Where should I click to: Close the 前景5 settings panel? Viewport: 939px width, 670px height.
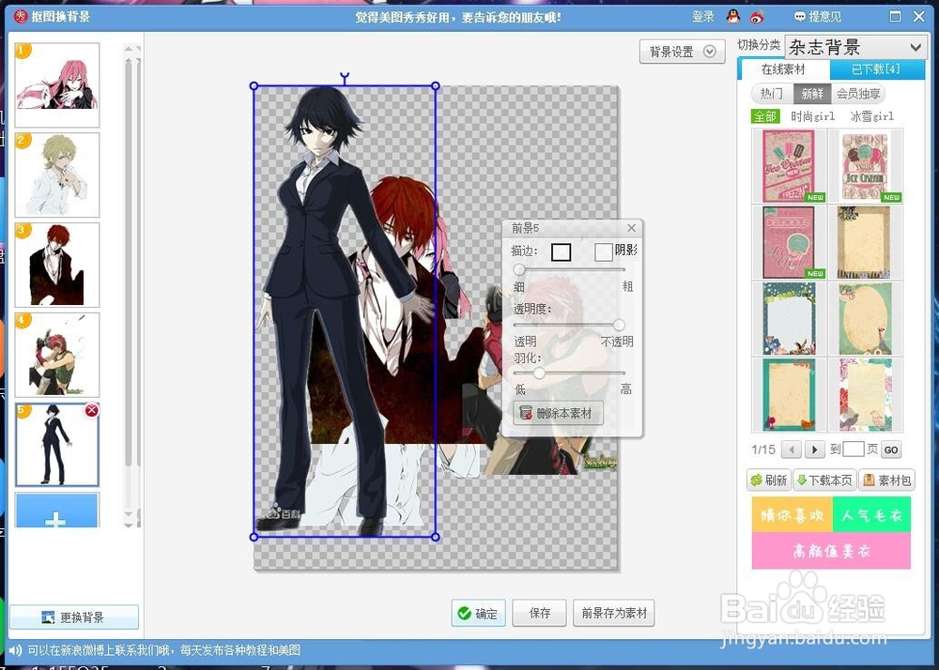[631, 228]
